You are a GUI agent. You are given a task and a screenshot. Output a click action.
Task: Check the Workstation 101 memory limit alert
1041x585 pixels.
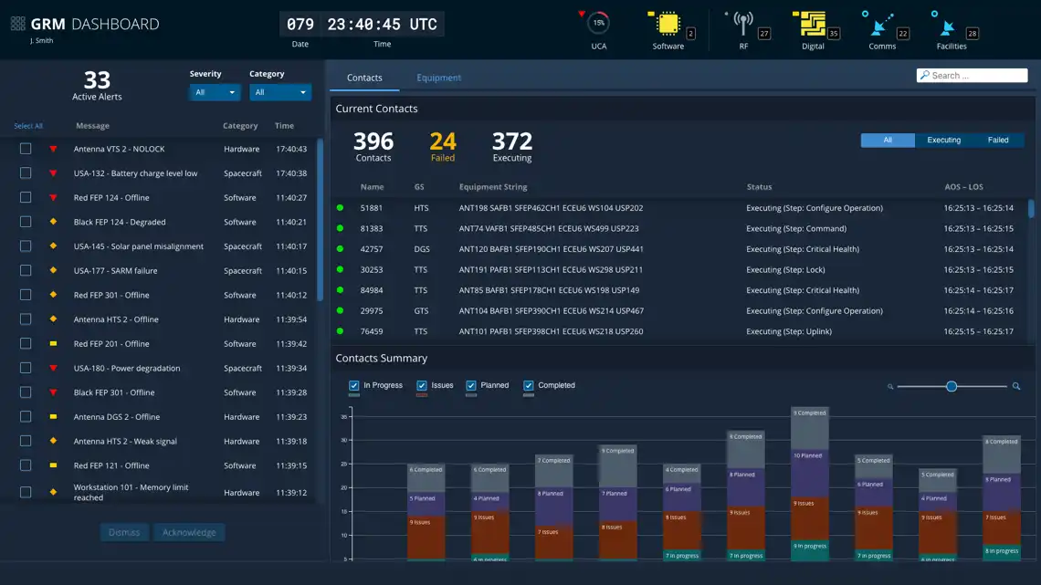(26, 492)
